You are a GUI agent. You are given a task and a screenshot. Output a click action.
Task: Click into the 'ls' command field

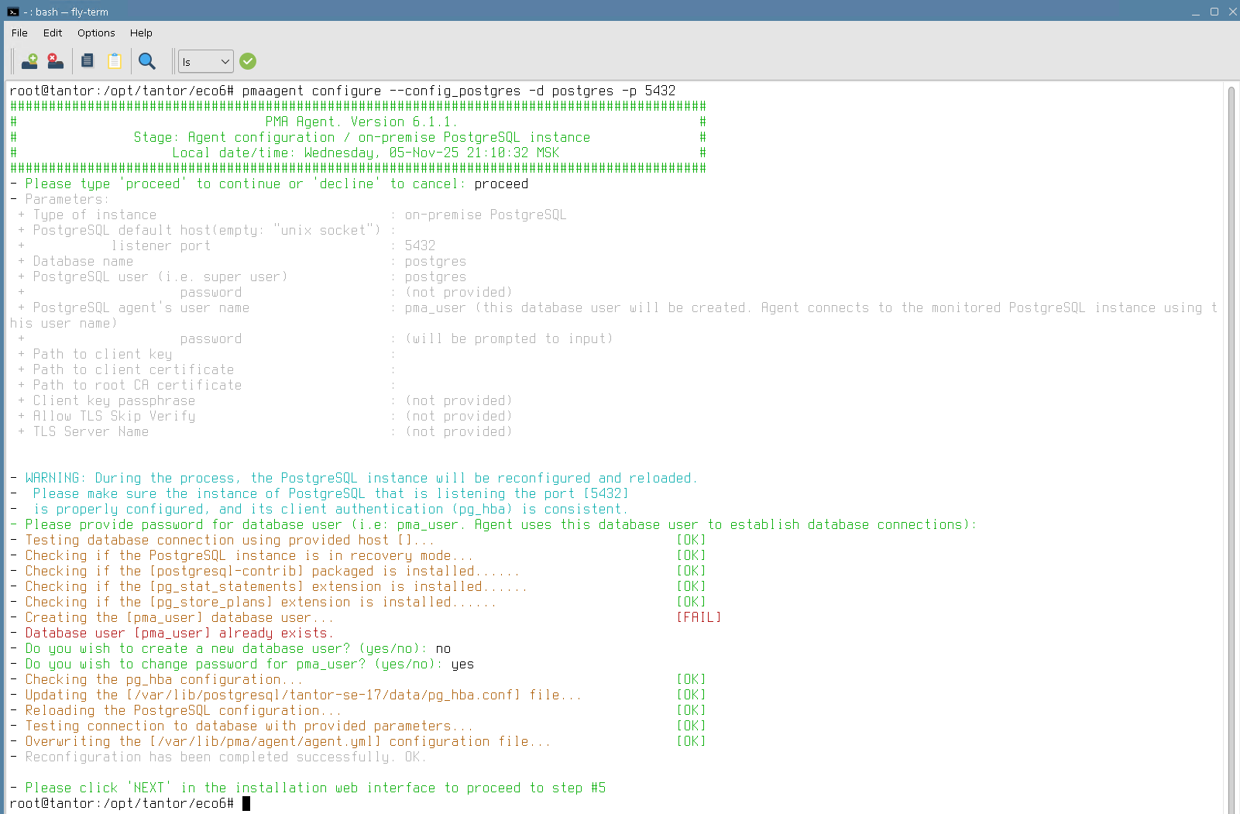tap(198, 61)
